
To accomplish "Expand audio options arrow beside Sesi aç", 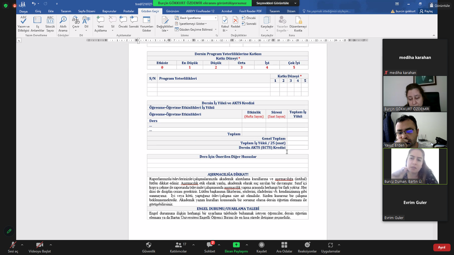I will click(x=23, y=244).
